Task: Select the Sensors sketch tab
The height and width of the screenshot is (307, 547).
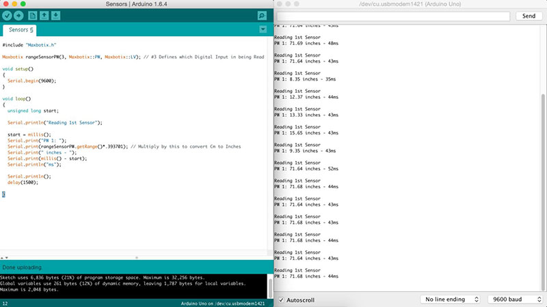Action: 22,30
